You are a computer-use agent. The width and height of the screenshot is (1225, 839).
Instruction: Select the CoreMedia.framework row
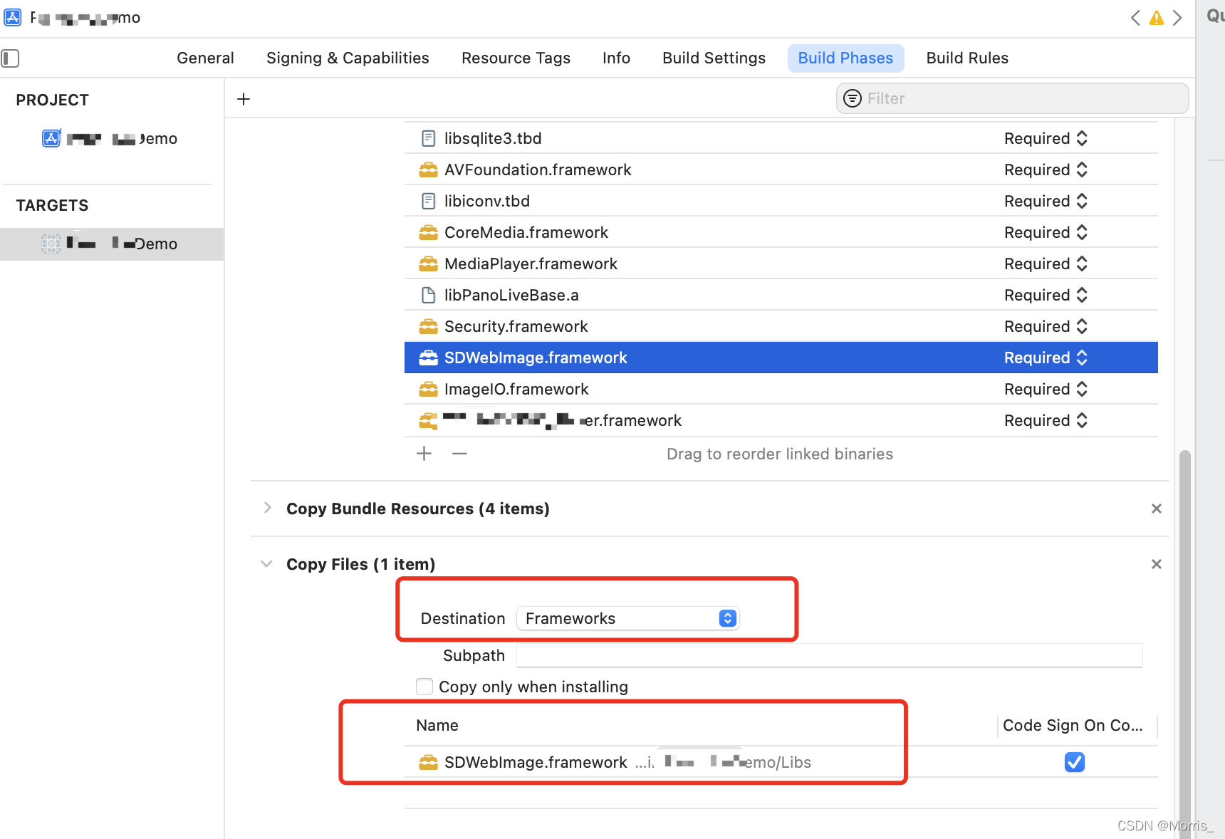(781, 232)
